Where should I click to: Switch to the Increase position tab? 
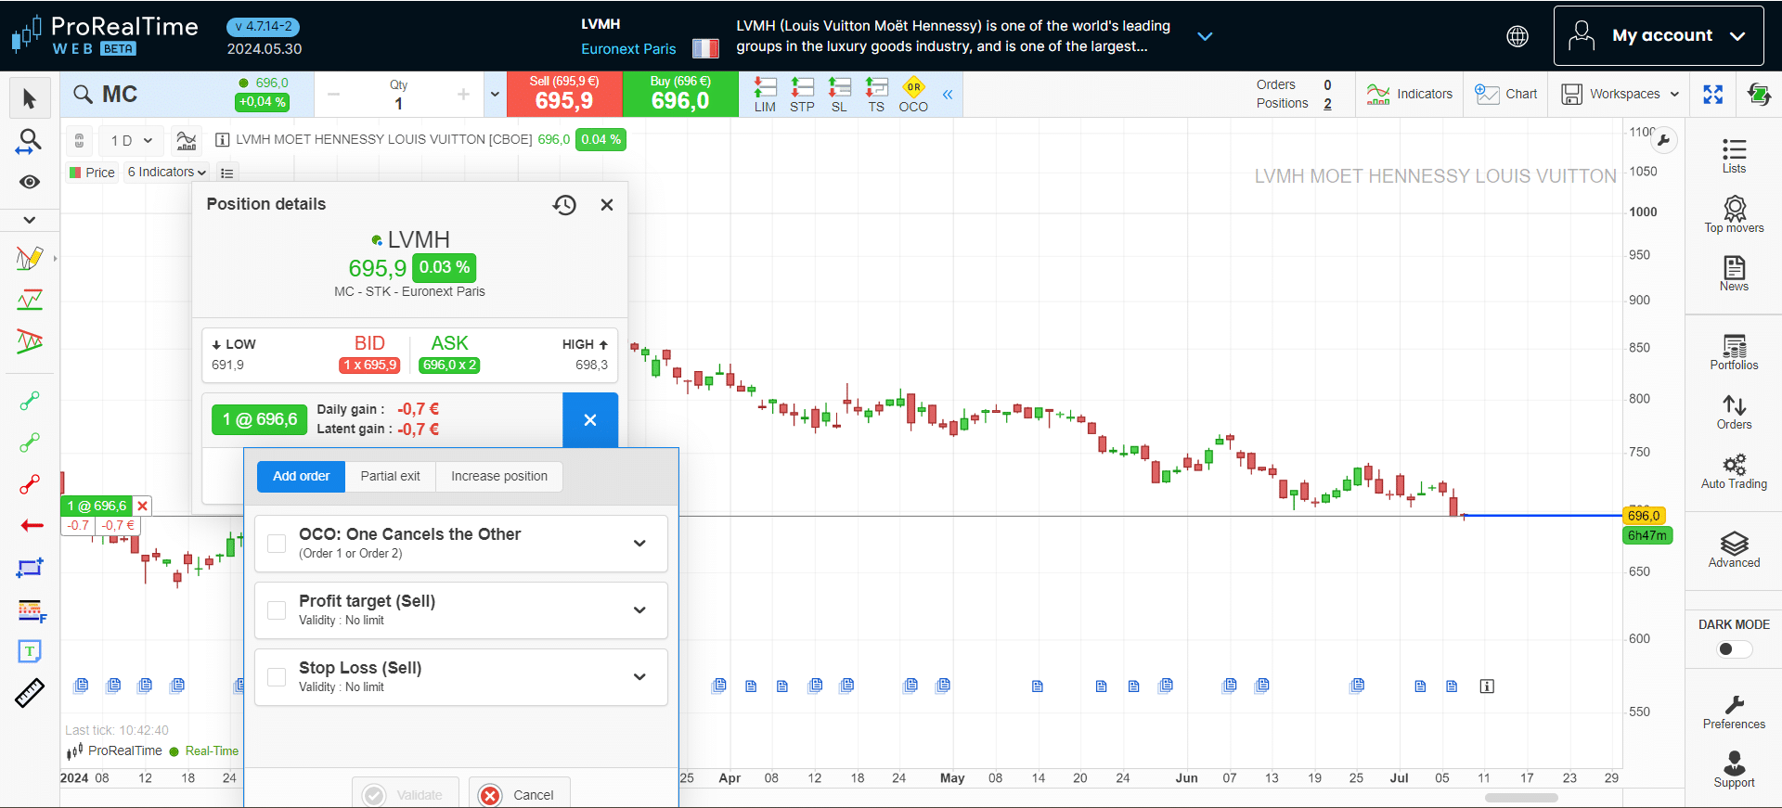[x=499, y=476]
